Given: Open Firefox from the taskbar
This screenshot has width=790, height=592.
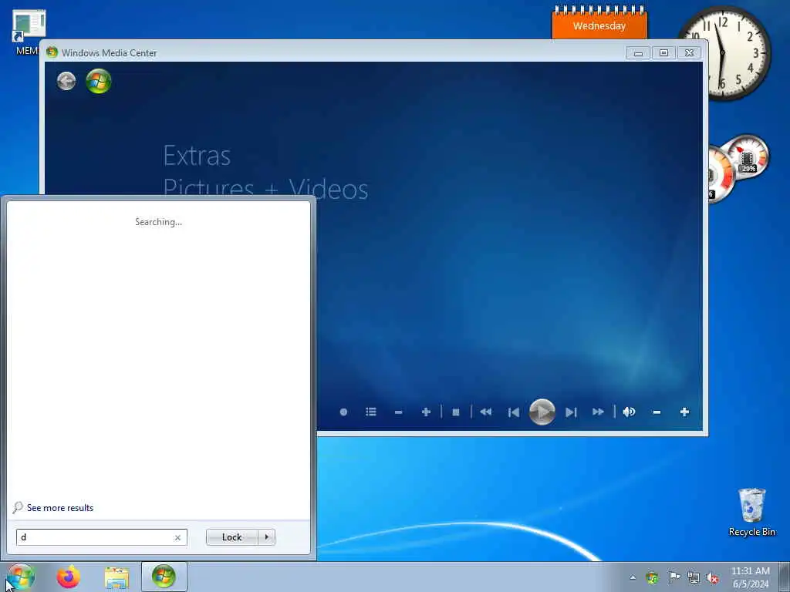Looking at the screenshot, I should click(69, 577).
